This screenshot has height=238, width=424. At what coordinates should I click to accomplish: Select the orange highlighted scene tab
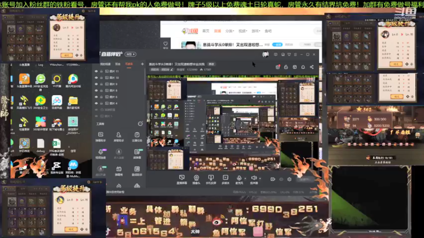coord(129,64)
